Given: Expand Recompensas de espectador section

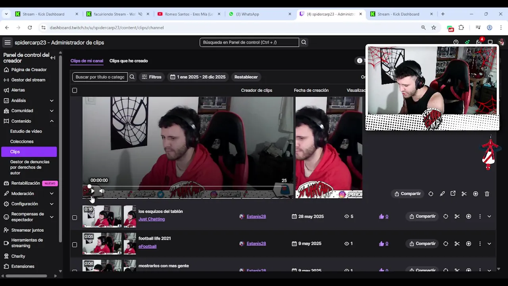Looking at the screenshot, I should (52, 216).
